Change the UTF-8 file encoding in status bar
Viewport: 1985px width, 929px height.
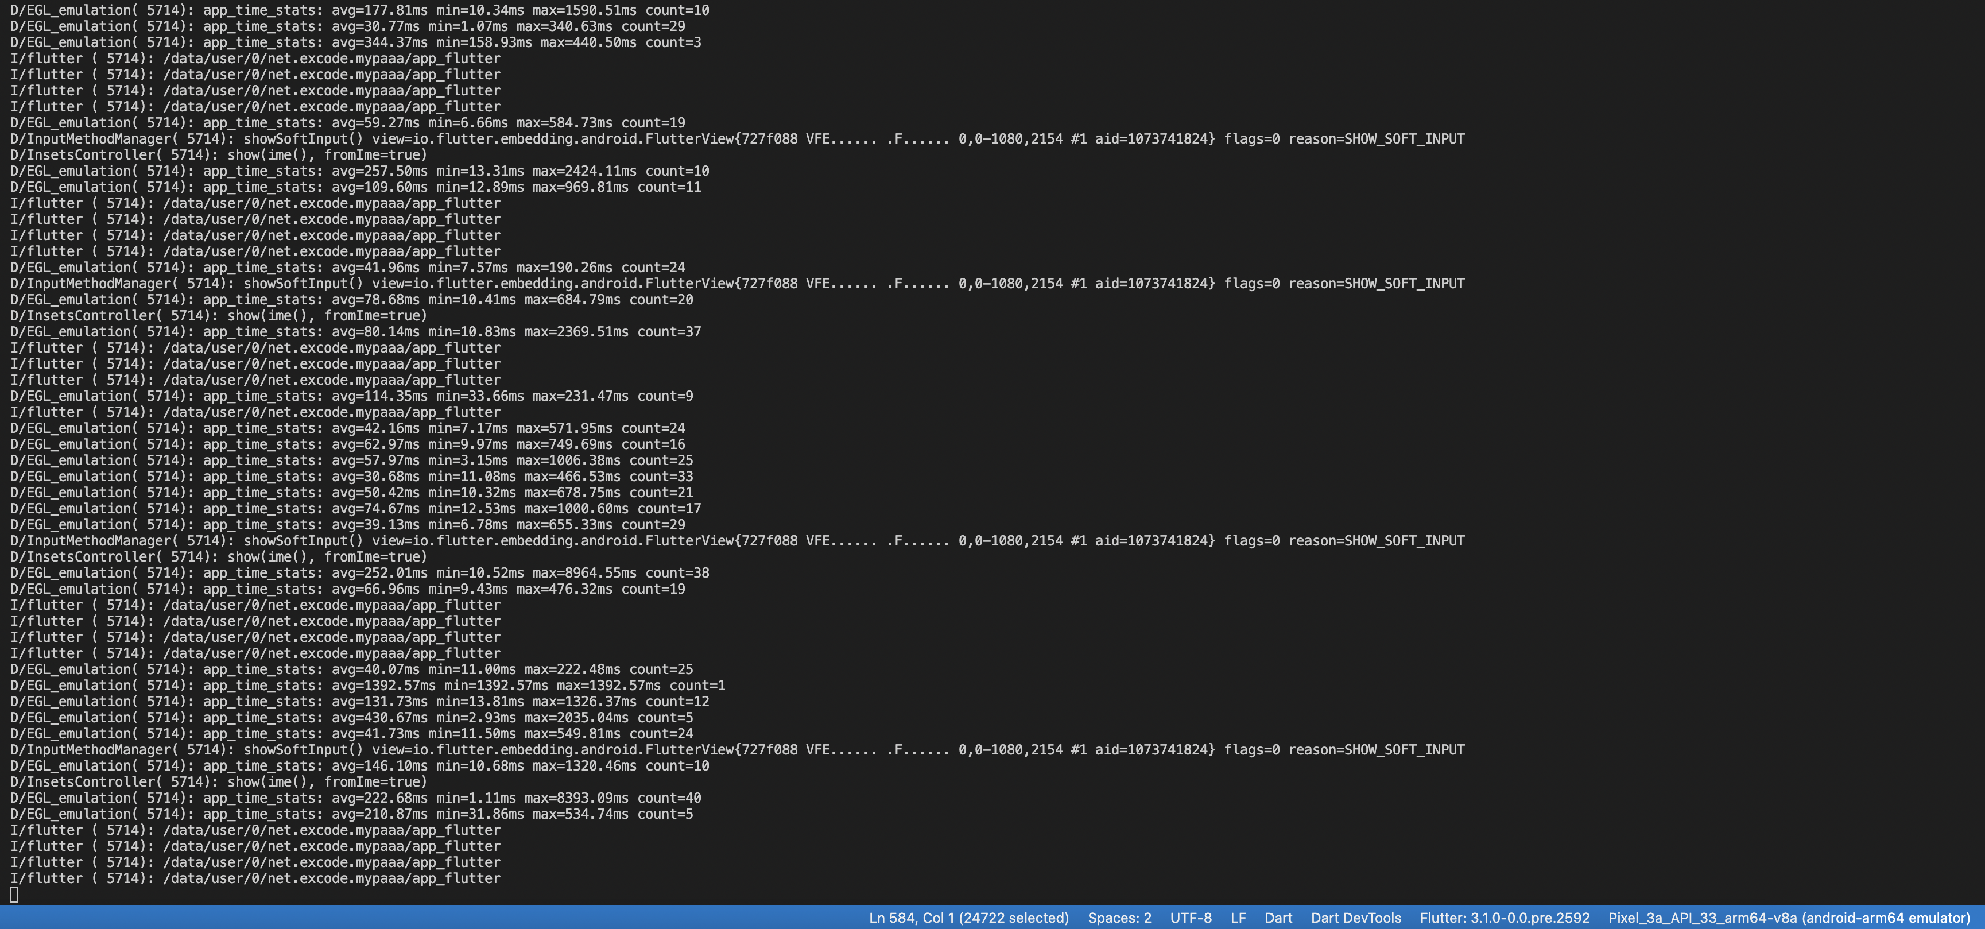tap(1191, 918)
